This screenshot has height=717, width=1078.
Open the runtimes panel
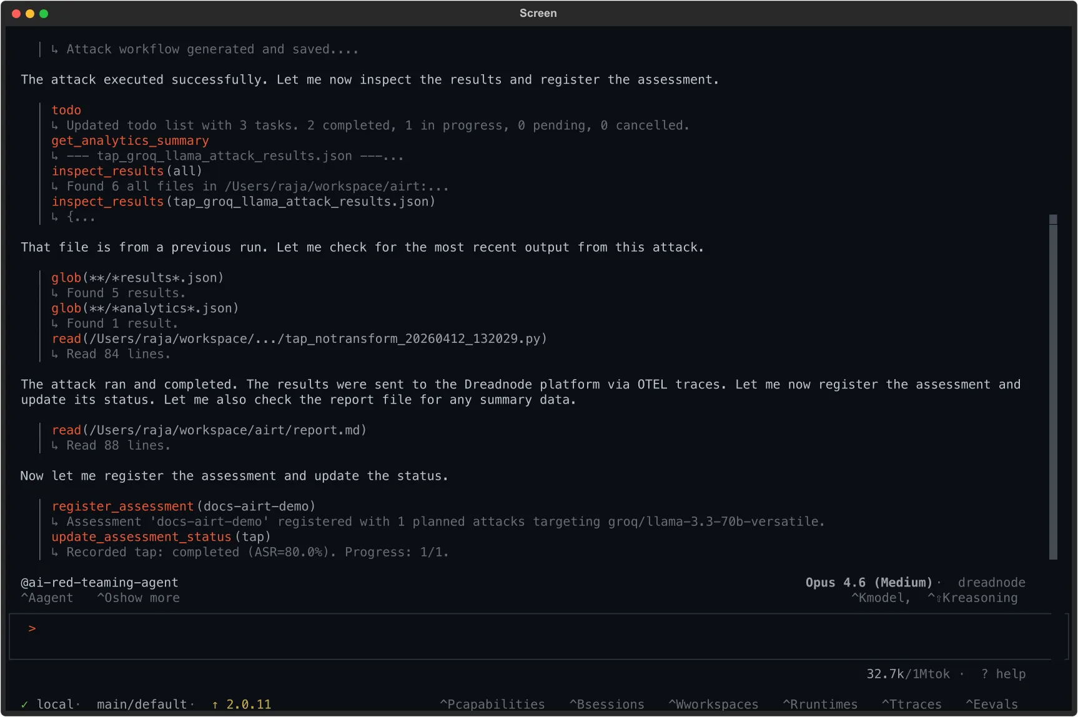pos(820,704)
